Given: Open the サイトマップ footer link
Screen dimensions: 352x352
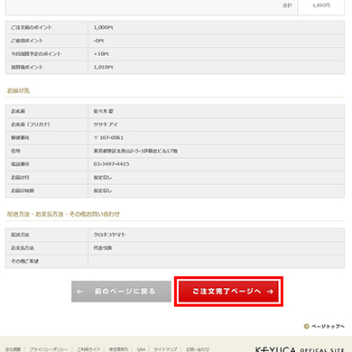Looking at the screenshot, I should point(165,349).
